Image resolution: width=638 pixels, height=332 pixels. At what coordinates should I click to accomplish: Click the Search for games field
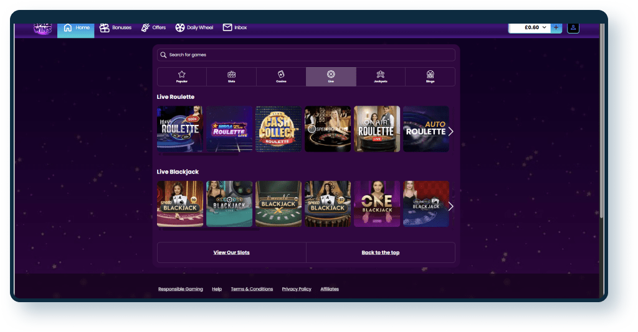click(306, 55)
